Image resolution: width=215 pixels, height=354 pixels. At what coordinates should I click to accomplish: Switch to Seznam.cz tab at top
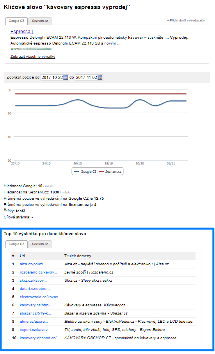coord(40,21)
